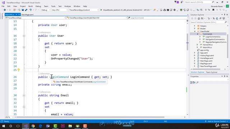
Task: Click the bookmark icon in the toolbar
Action: point(213,10)
